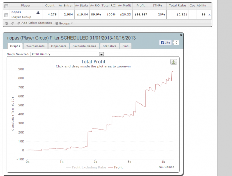Click the resize grip of the graph panel
The width and height of the screenshot is (232, 176).
pyautogui.click(x=182, y=174)
